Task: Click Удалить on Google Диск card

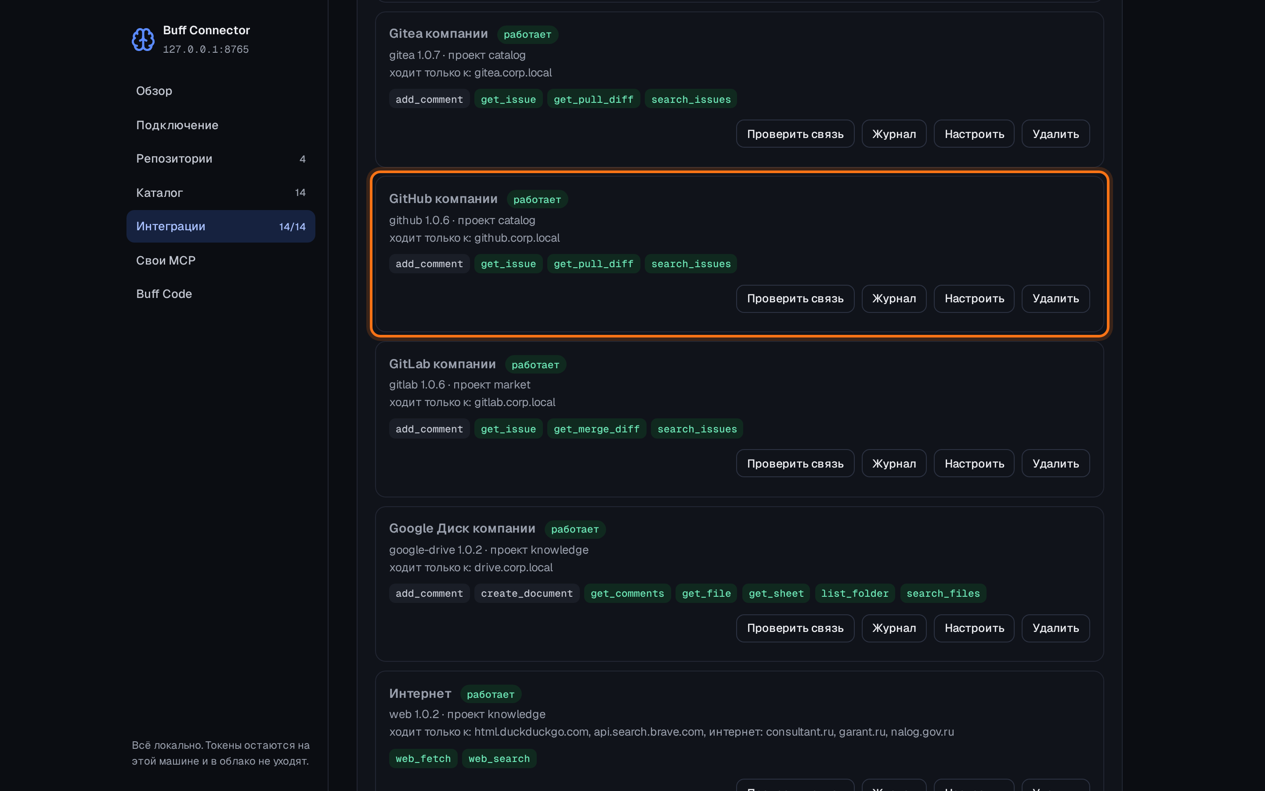Action: click(x=1055, y=628)
